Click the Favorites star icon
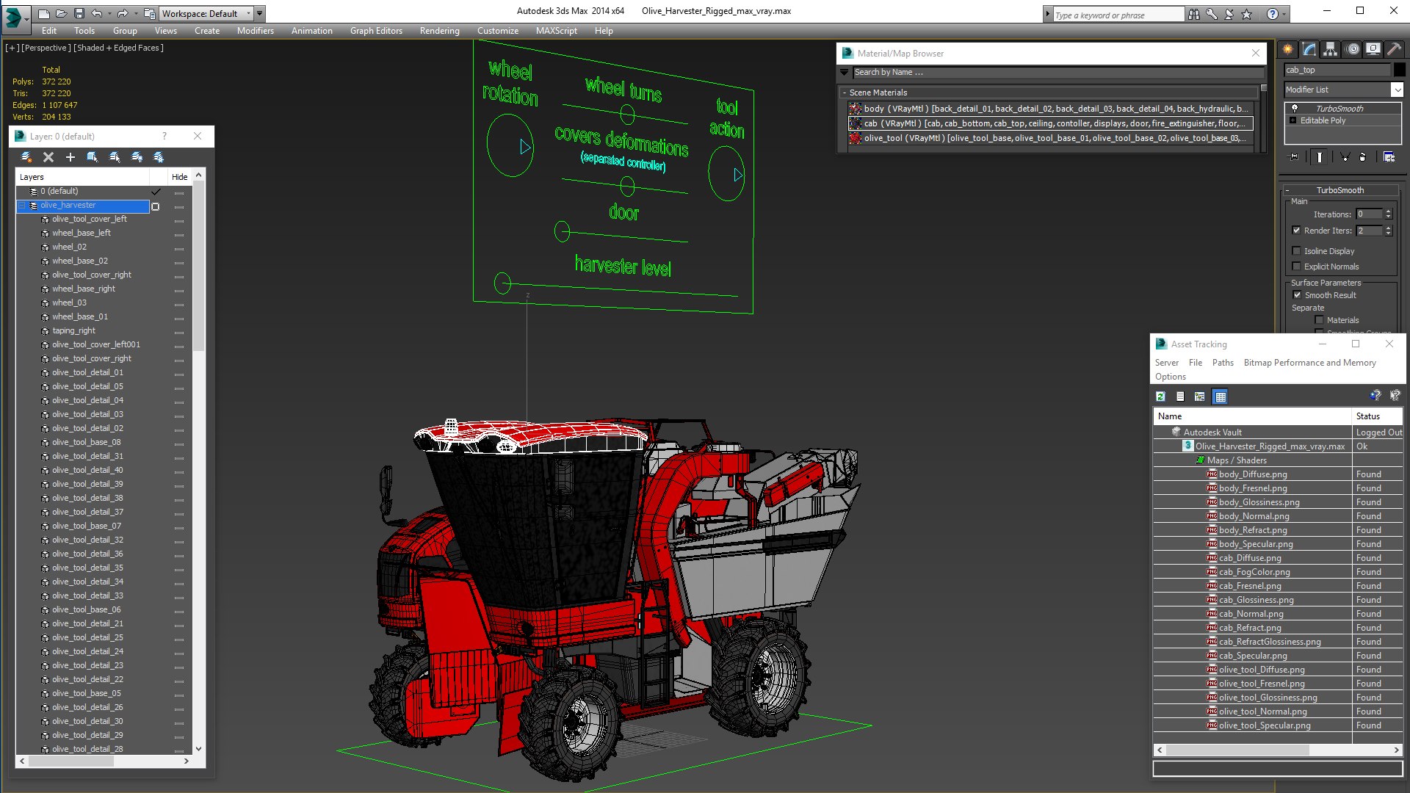1410x793 pixels. (x=1247, y=14)
